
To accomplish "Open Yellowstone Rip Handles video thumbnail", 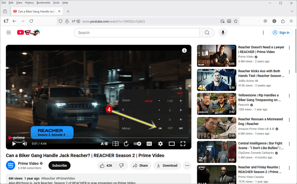I will click(x=217, y=104).
